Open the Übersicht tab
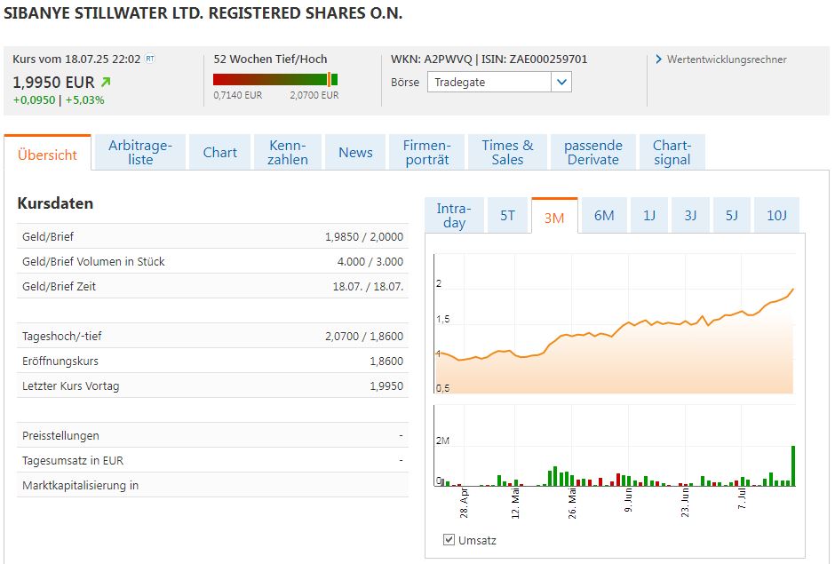The image size is (835, 564). coord(47,154)
